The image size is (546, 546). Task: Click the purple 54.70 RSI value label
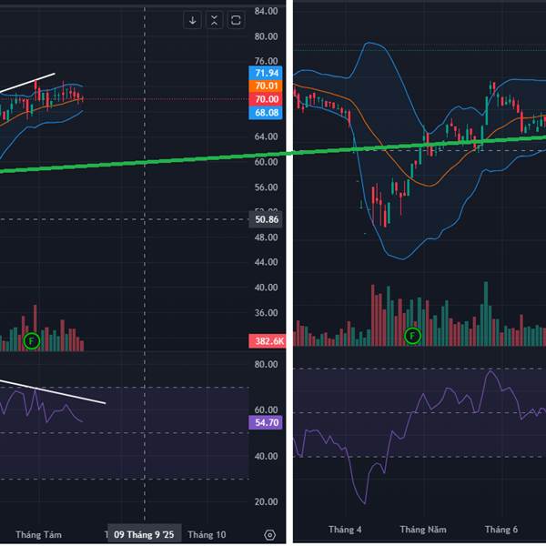(266, 422)
